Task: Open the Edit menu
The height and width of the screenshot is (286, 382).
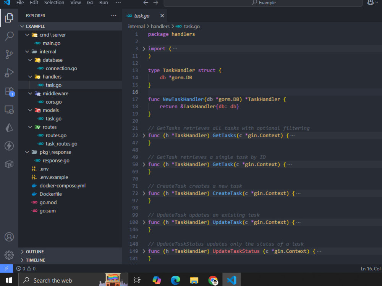Action: point(34,3)
